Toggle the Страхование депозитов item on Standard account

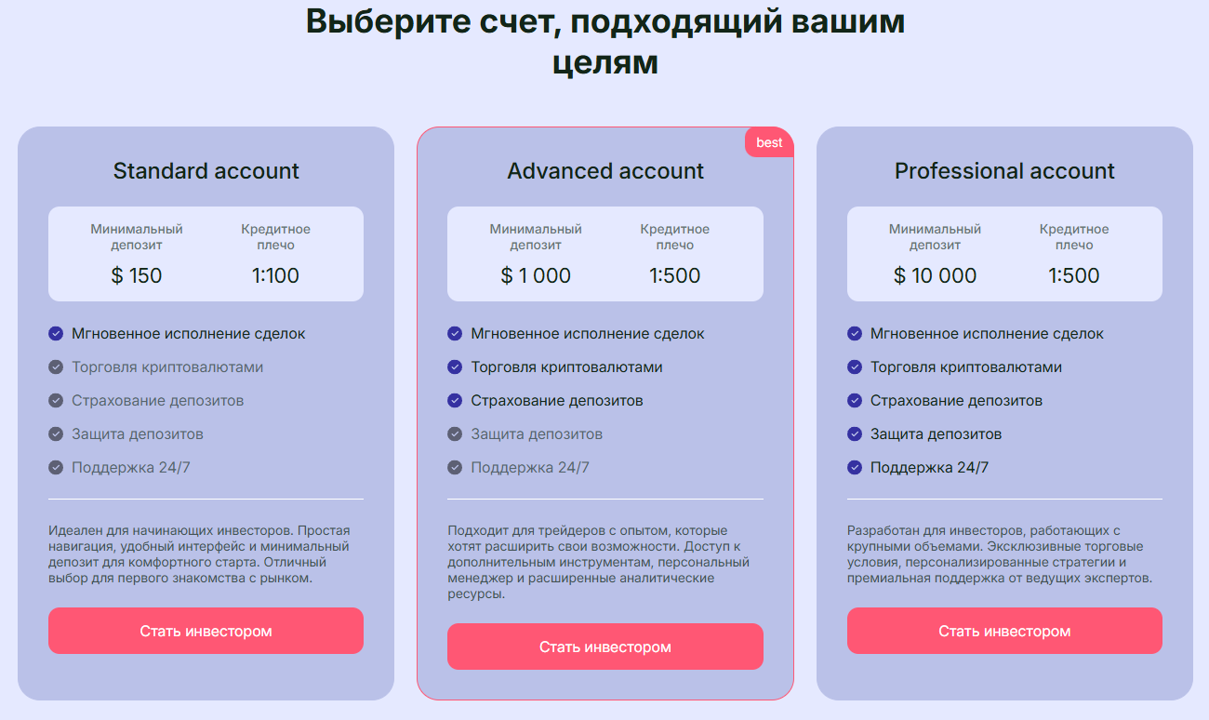coord(56,400)
